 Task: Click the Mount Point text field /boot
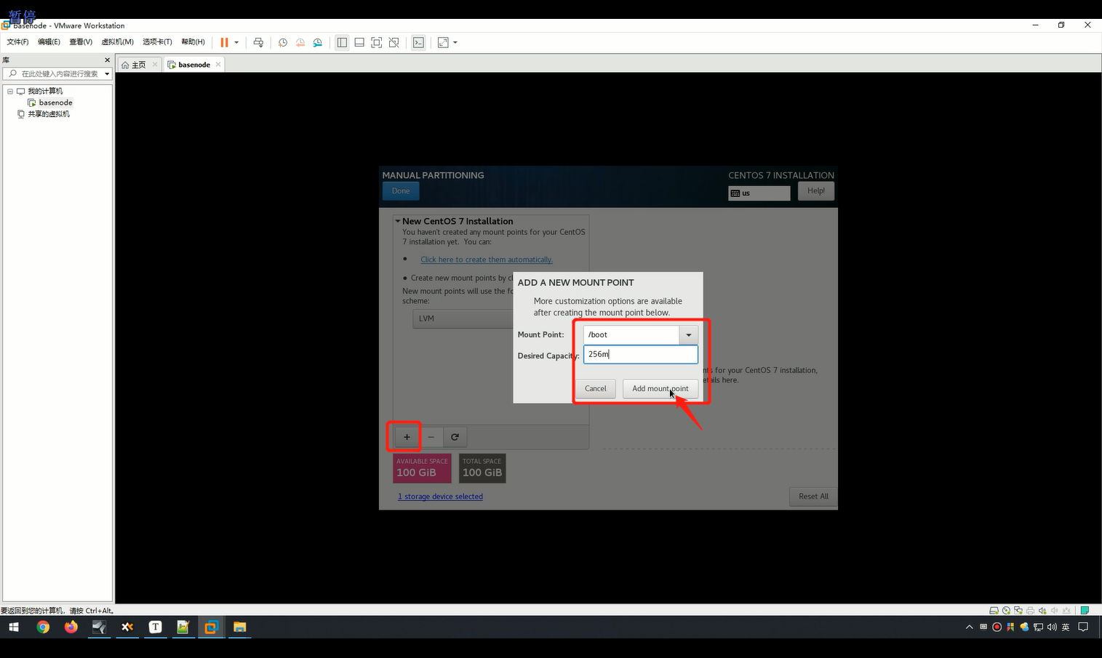pos(631,334)
